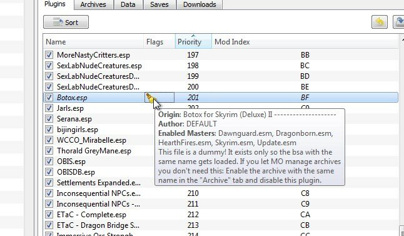Uncheck bijingirls.esp

(49, 129)
